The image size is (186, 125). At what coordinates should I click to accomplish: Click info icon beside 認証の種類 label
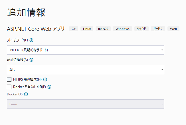click(31, 60)
